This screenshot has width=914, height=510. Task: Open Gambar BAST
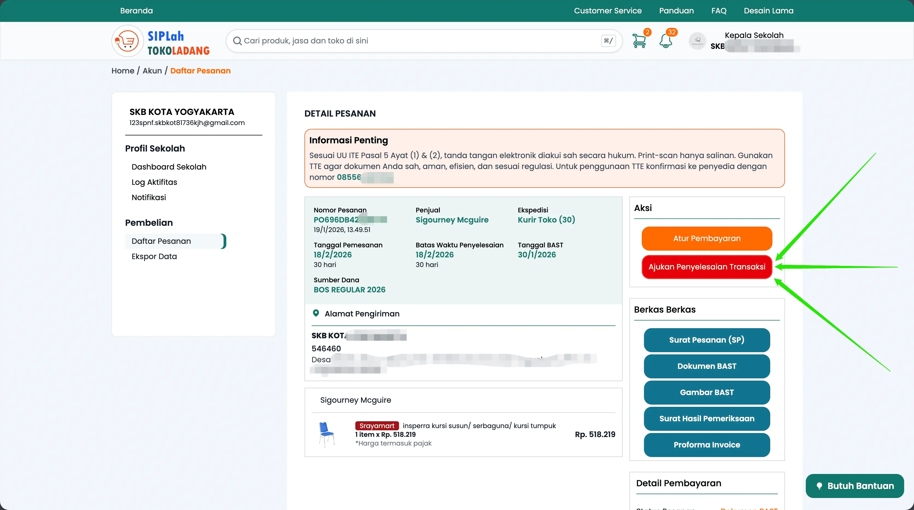[707, 392]
